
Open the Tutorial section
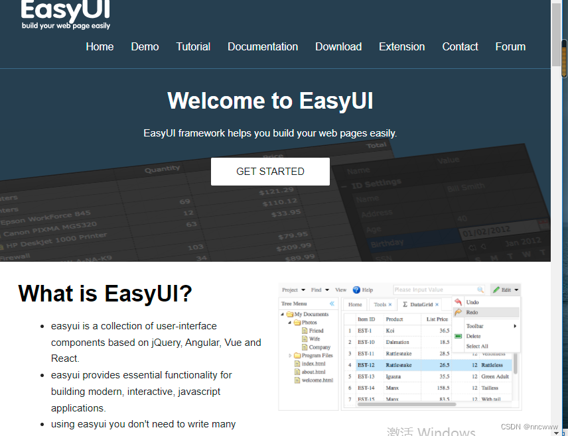pos(193,46)
